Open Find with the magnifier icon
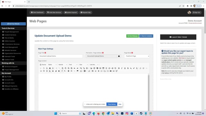This screenshot has width=206, height=116. click(81, 68)
